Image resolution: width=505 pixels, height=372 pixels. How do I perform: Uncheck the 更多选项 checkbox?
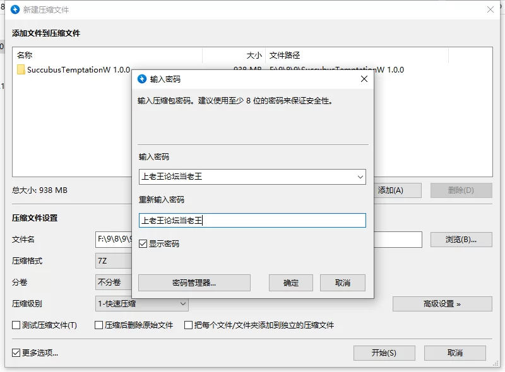click(16, 352)
